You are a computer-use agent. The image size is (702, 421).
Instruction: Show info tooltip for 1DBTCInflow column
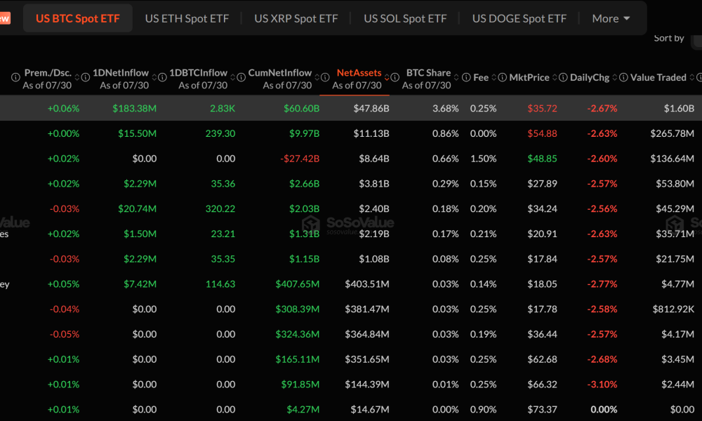pyautogui.click(x=162, y=77)
